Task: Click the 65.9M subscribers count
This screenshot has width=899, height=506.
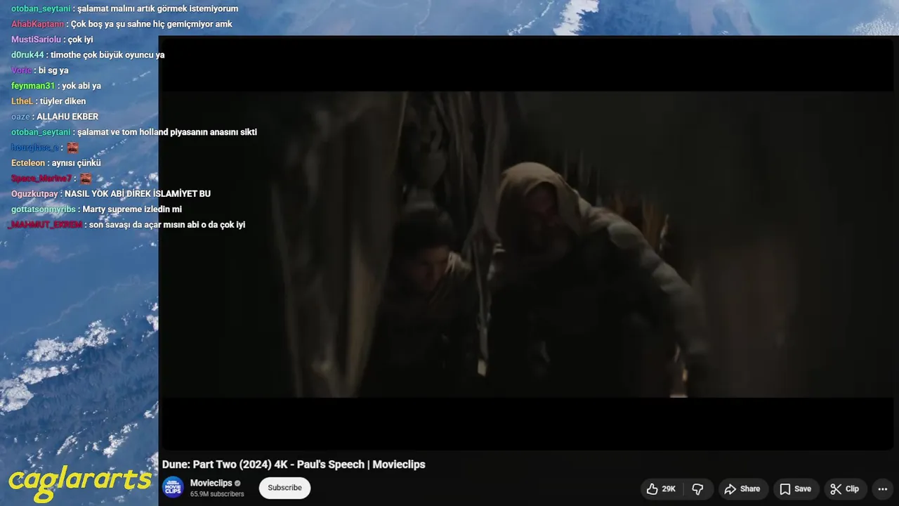Action: coord(217,494)
